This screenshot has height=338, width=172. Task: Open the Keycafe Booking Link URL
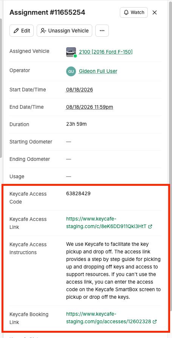pyautogui.click(x=108, y=318)
